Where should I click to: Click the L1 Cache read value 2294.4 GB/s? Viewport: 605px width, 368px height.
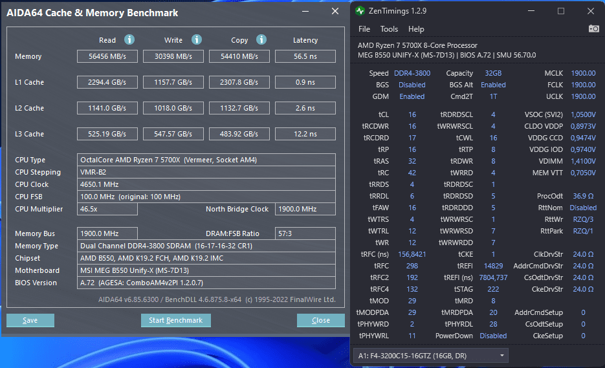107,82
